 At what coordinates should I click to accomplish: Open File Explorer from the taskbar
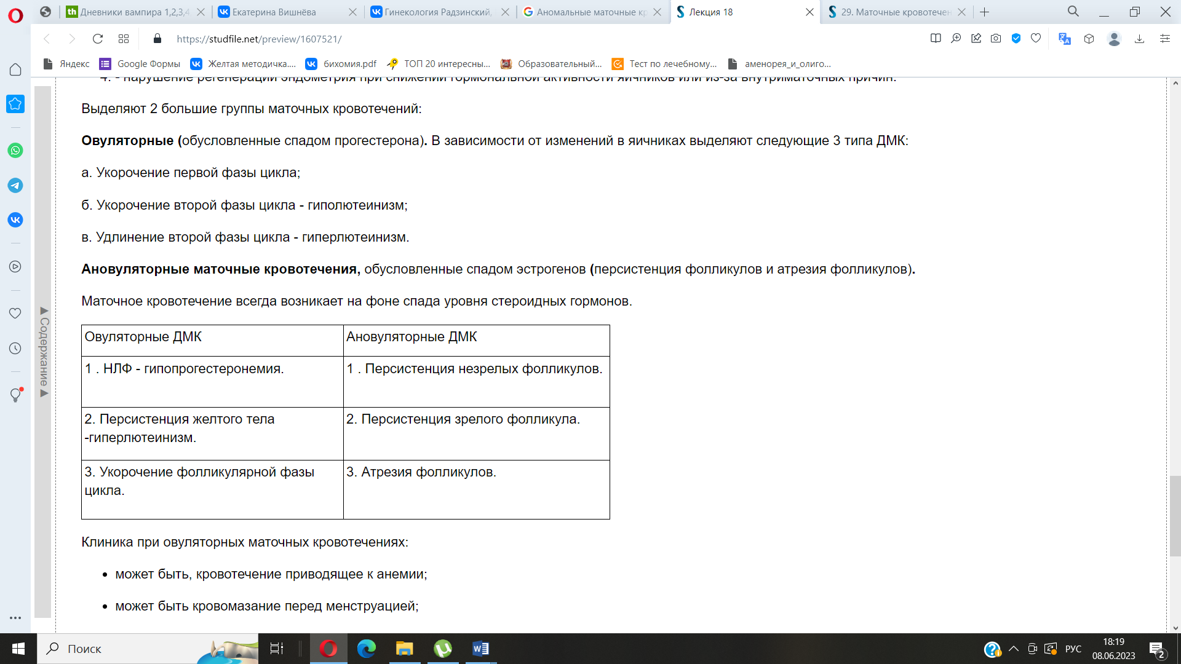pyautogui.click(x=404, y=649)
